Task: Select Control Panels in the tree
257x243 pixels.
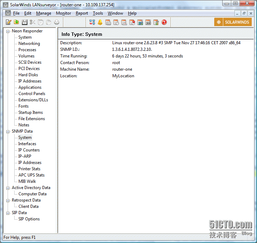Action: [x=32, y=94]
